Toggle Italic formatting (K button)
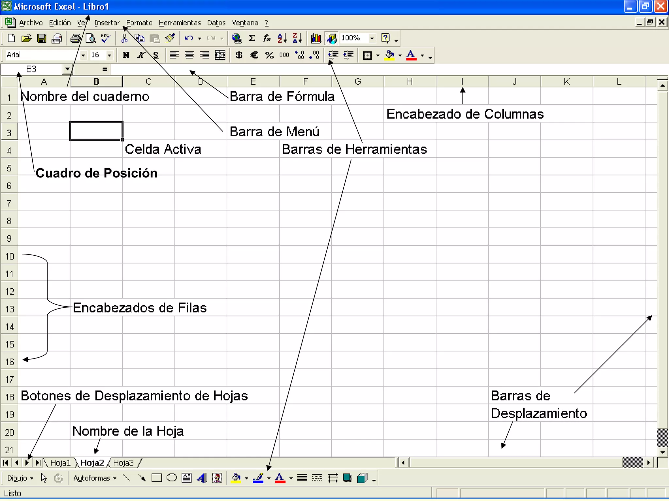669x501 pixels. pos(141,55)
